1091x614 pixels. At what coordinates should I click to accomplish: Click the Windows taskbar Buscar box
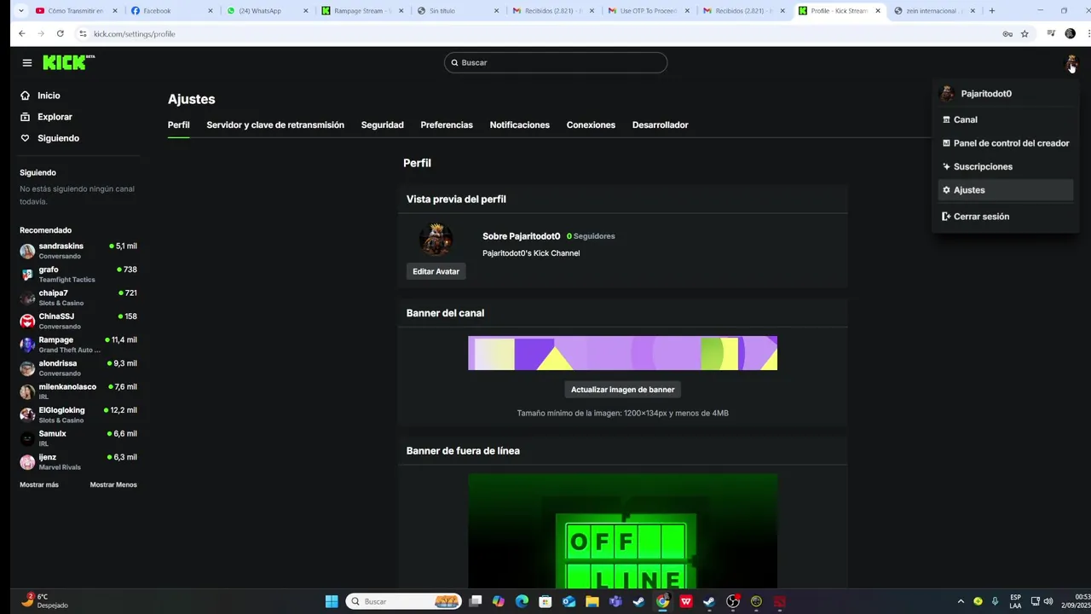[404, 601]
